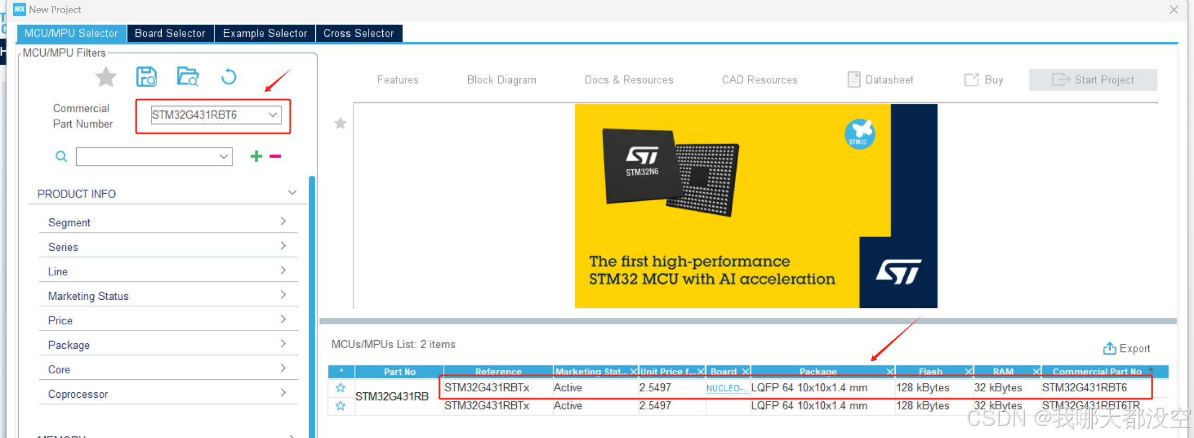Image resolution: width=1194 pixels, height=438 pixels.
Task: Add a filter with the green plus icon
Action: [256, 156]
